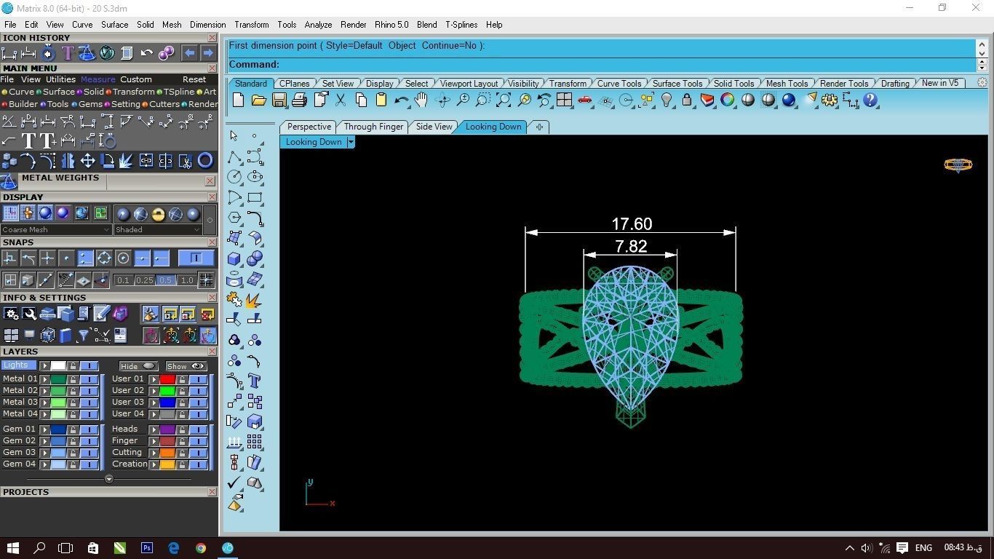Open the Curve Tools toolbar tab

click(619, 84)
